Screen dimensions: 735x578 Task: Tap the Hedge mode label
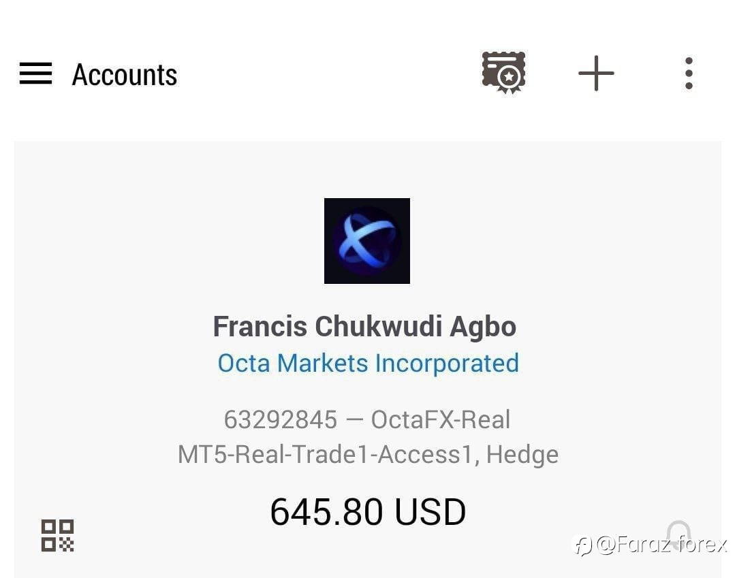522,455
